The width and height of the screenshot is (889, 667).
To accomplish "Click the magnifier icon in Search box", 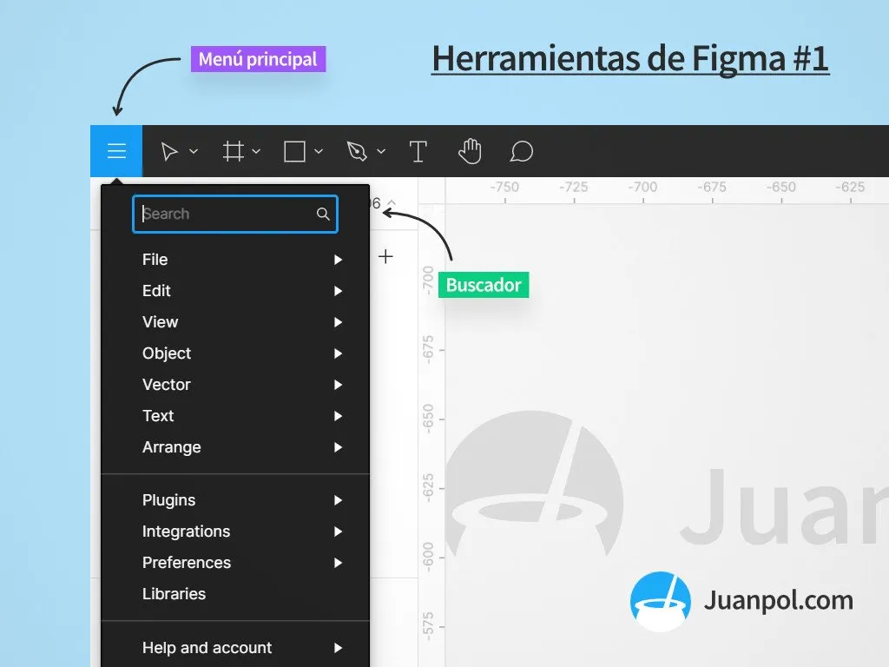I will pos(323,214).
